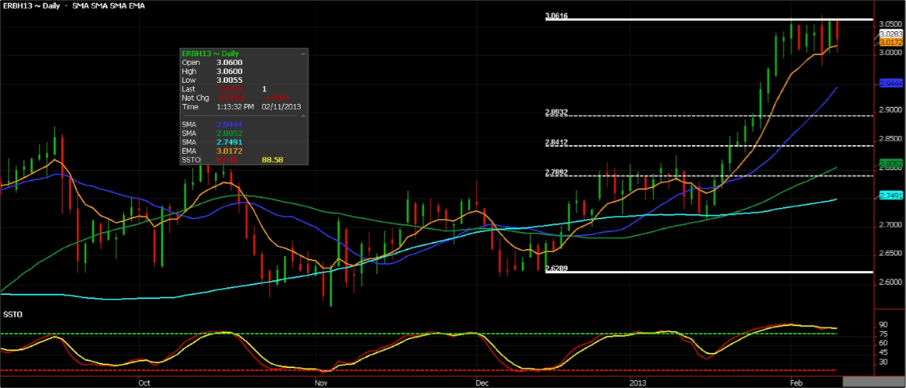This screenshot has height=388, width=906.
Task: Click the Nov label on time axis
Action: [319, 383]
